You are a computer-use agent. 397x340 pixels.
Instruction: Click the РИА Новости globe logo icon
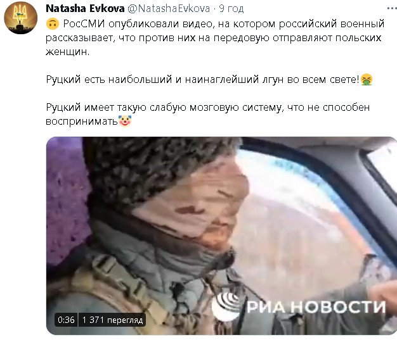coord(226,306)
